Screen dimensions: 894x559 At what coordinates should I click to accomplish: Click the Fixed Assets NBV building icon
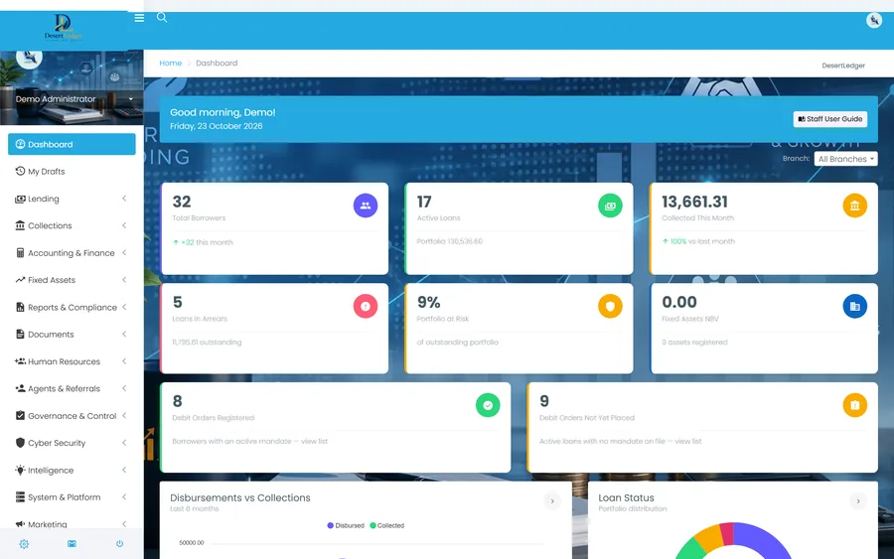854,306
